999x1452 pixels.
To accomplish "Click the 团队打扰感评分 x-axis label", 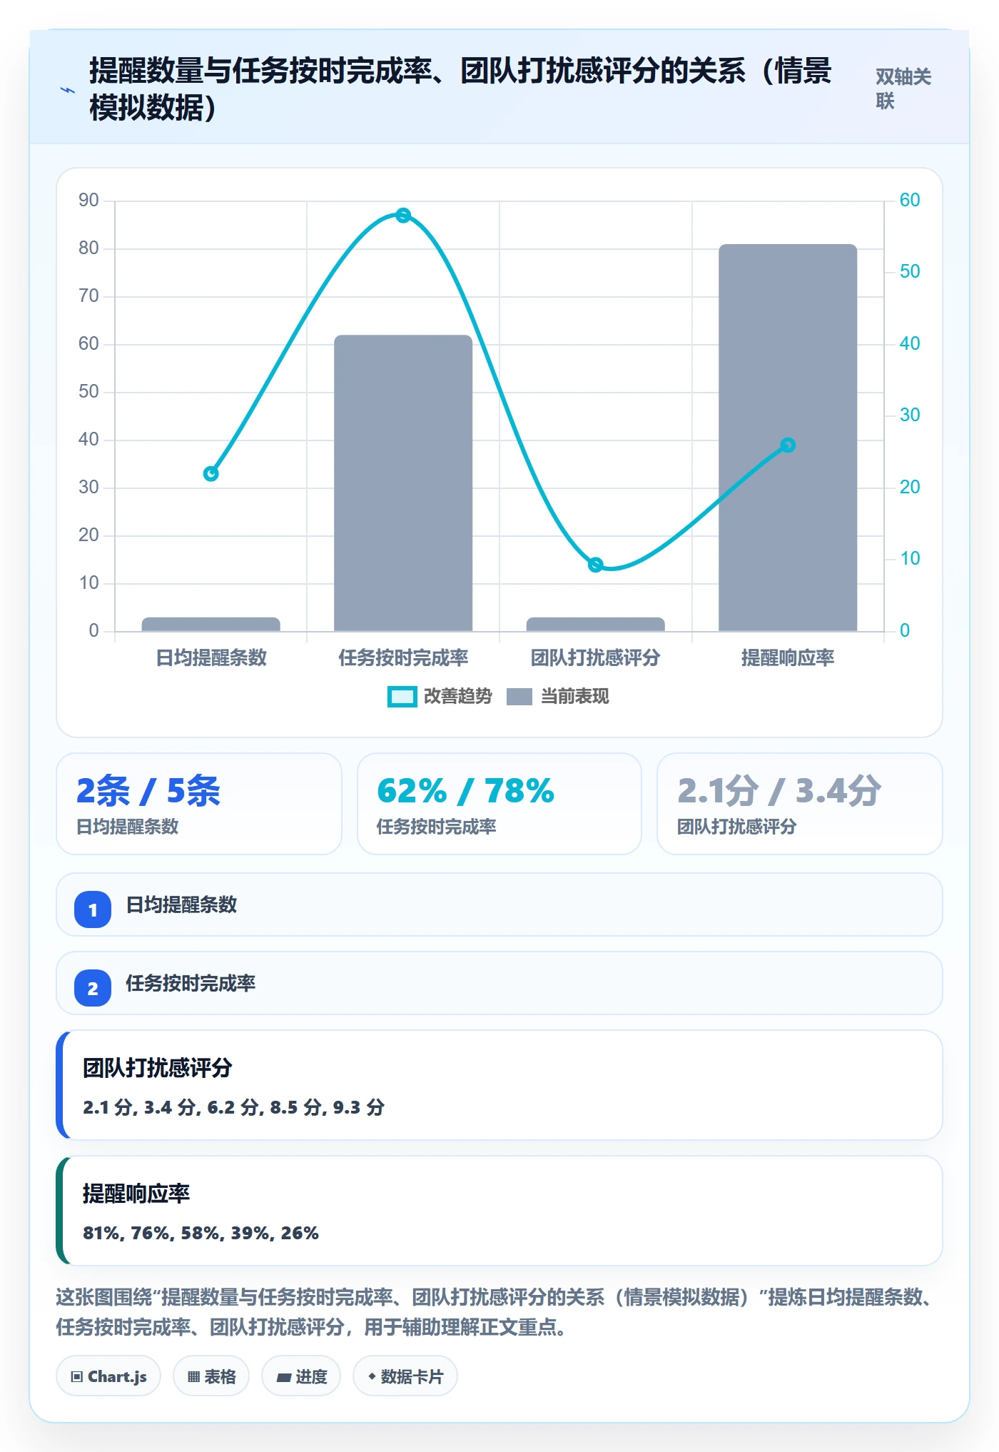I will point(596,657).
